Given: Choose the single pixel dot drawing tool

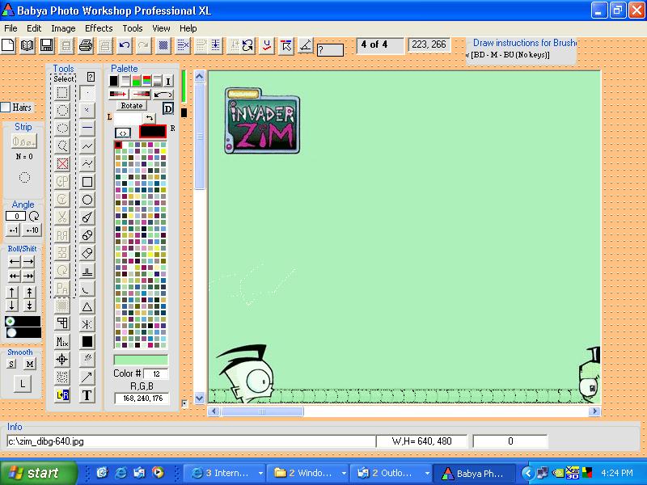Looking at the screenshot, I should 87,93.
